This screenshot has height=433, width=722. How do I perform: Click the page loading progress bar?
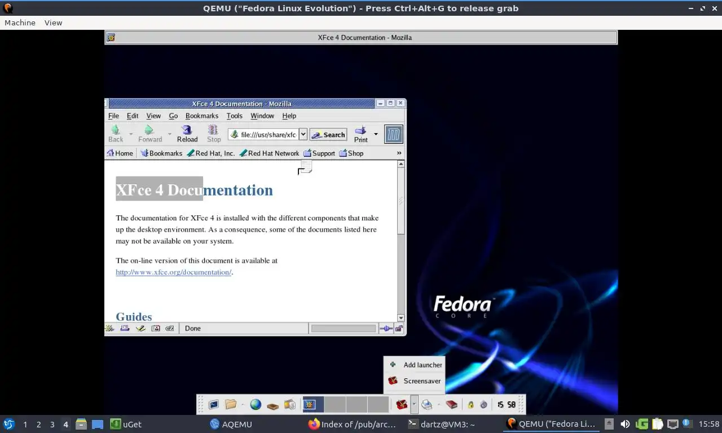(x=344, y=329)
